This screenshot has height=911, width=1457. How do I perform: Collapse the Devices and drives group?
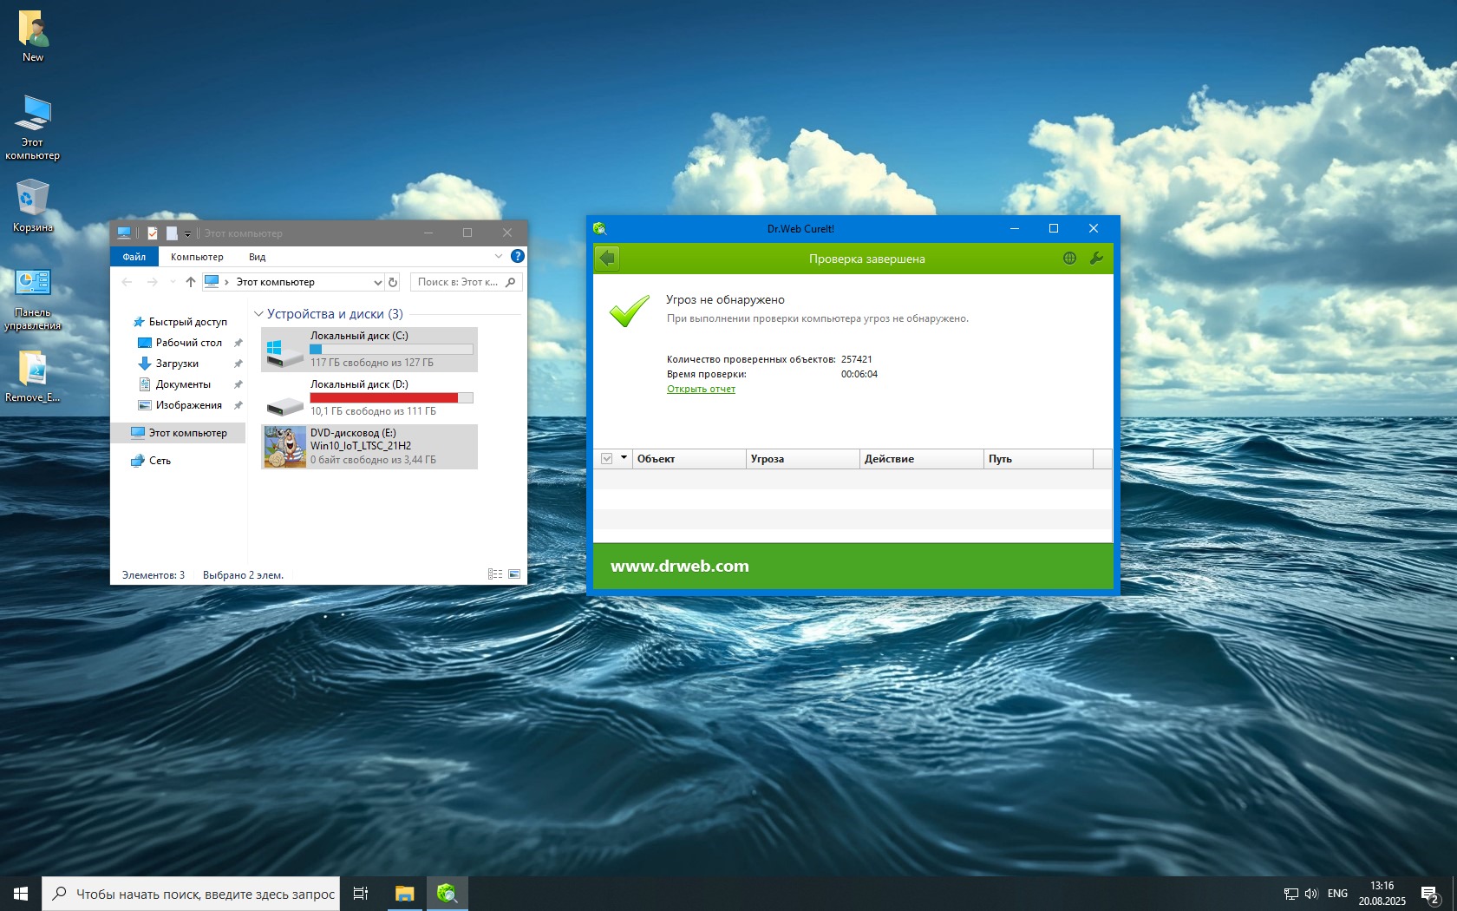258,314
